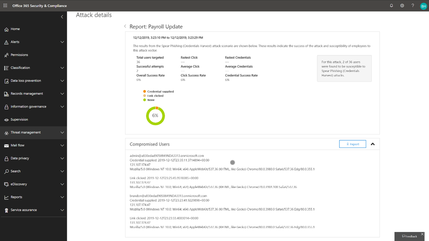
Task: Click the 6% donut chart
Action: [x=156, y=116]
